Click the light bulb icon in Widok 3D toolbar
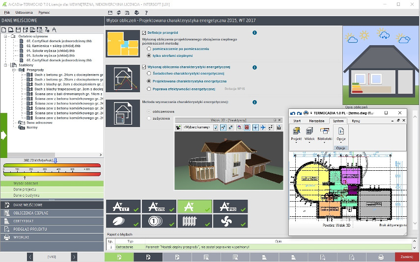420x262 pixels. pos(216,128)
